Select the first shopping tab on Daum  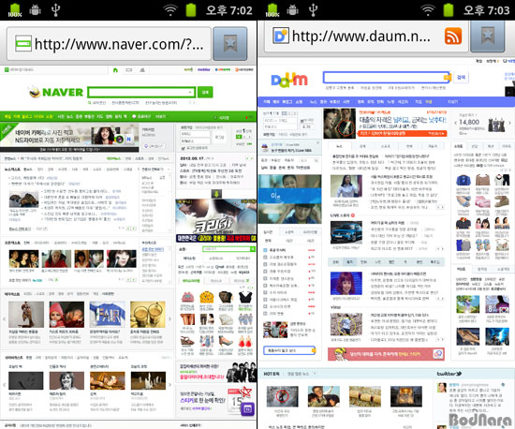tap(459, 146)
